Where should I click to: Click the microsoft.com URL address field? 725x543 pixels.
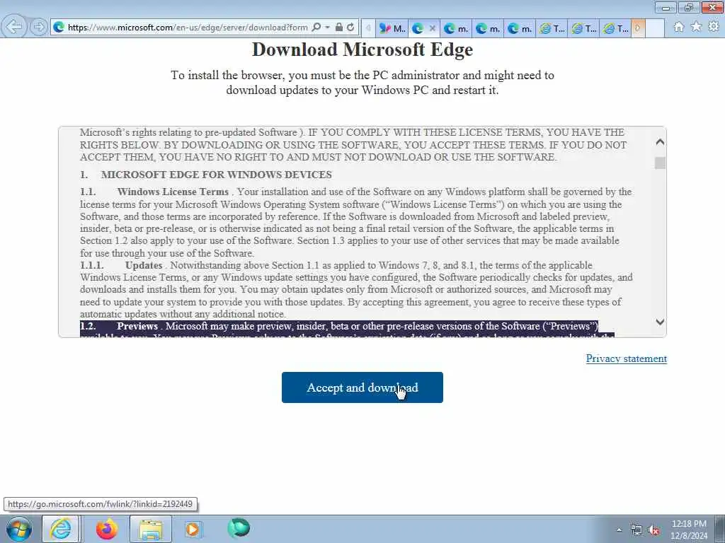click(x=187, y=28)
